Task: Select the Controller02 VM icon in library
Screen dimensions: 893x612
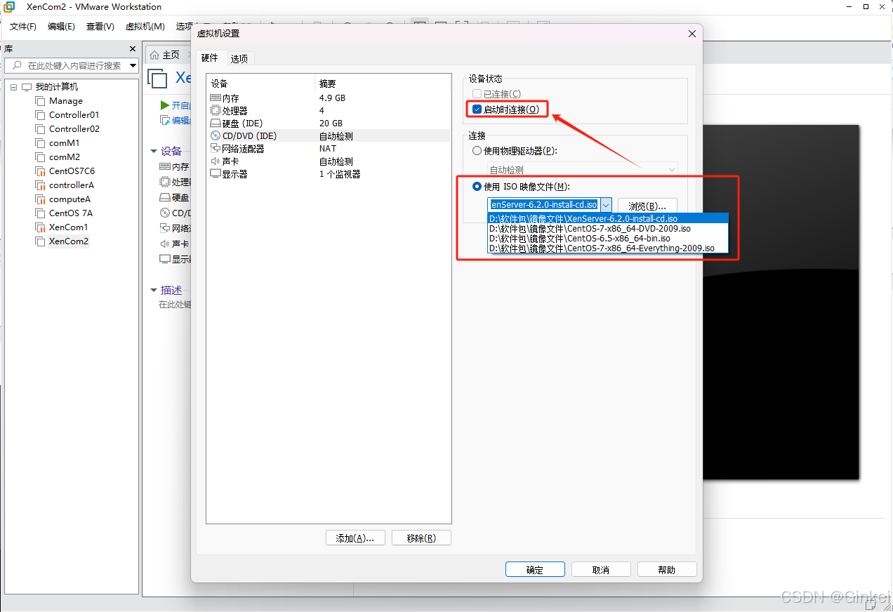Action: (x=40, y=129)
